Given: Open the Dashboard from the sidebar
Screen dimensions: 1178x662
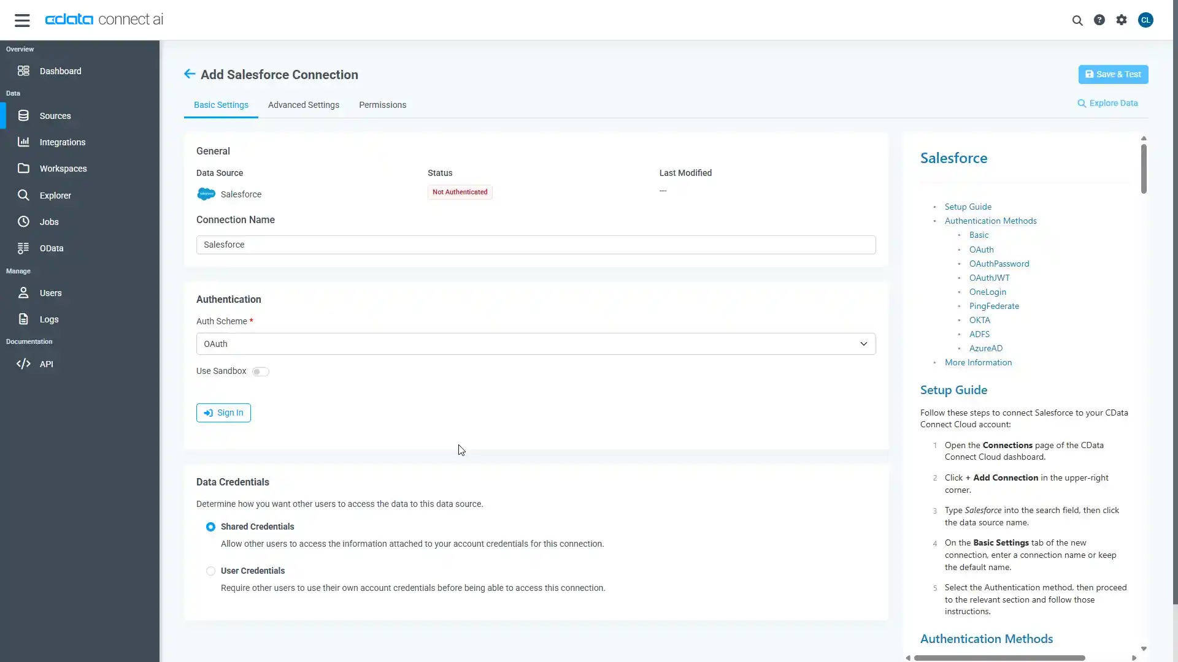Looking at the screenshot, I should (61, 71).
